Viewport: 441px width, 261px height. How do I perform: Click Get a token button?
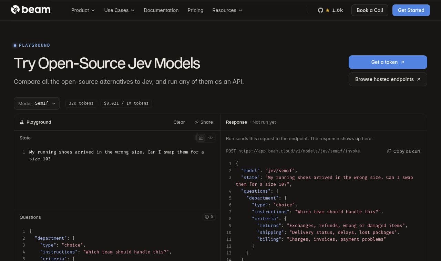pos(388,62)
